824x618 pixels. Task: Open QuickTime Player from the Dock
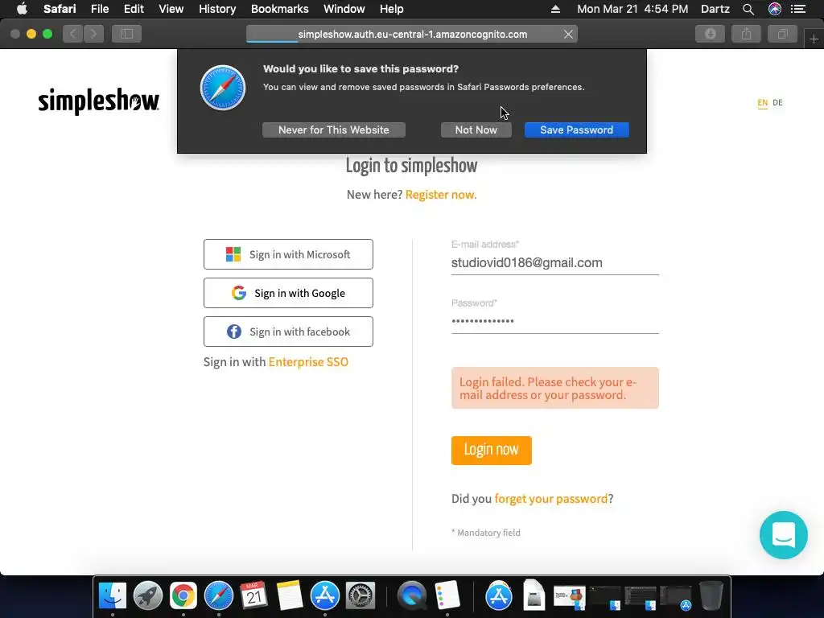tap(412, 596)
